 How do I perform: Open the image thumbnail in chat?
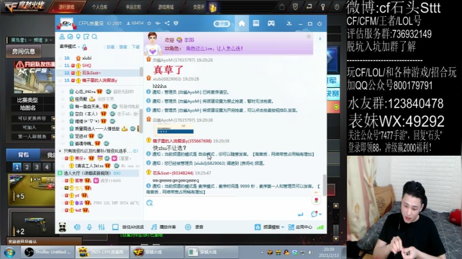pos(175,129)
